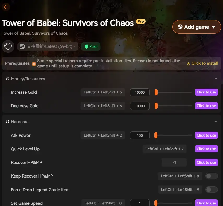Collapse the Hardcore section
The image size is (223, 206).
[x=216, y=121]
